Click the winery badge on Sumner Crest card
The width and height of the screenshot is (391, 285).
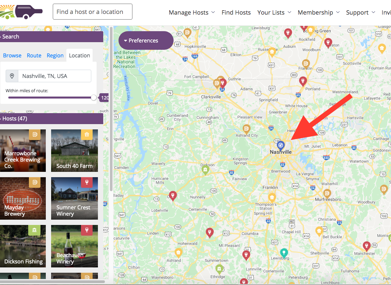pyautogui.click(x=87, y=182)
